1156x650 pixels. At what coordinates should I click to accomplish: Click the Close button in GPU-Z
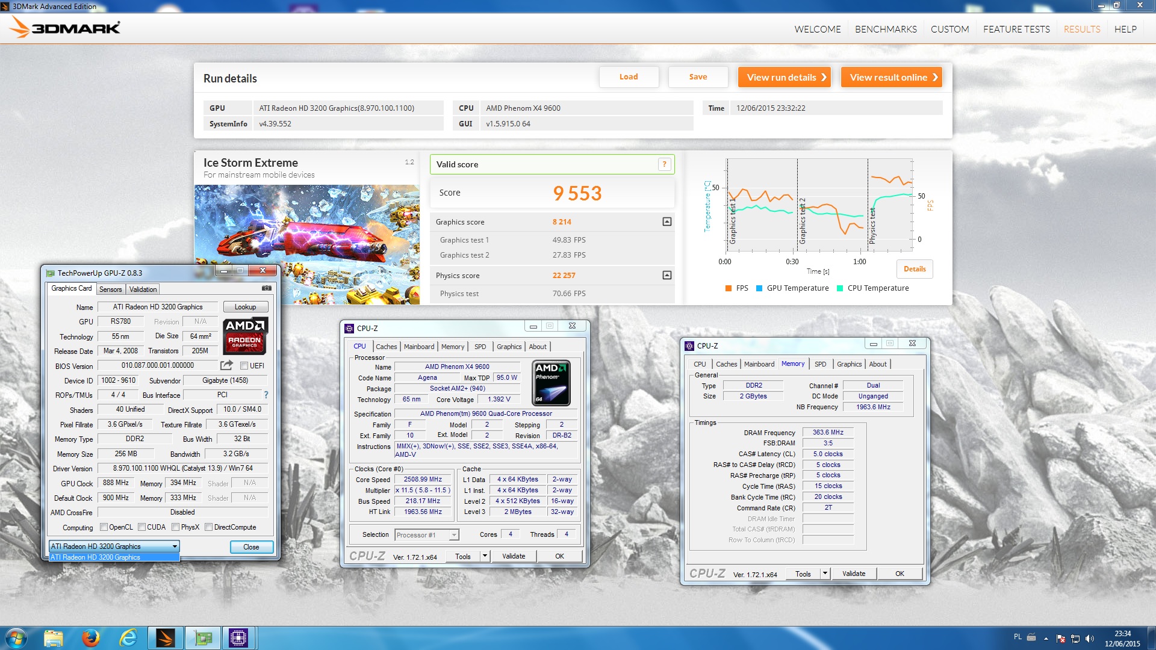click(252, 547)
